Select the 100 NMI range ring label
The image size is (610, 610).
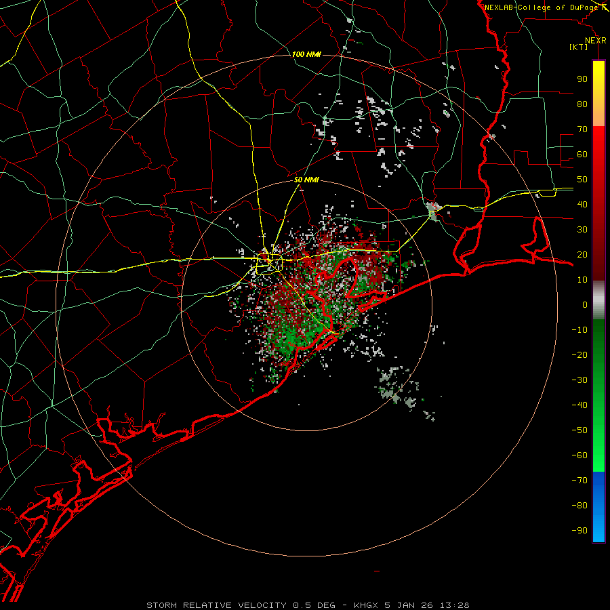(x=306, y=54)
